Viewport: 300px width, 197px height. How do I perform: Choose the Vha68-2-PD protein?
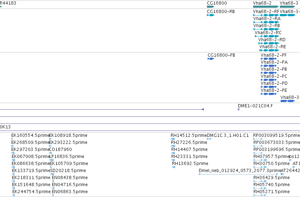274,83
